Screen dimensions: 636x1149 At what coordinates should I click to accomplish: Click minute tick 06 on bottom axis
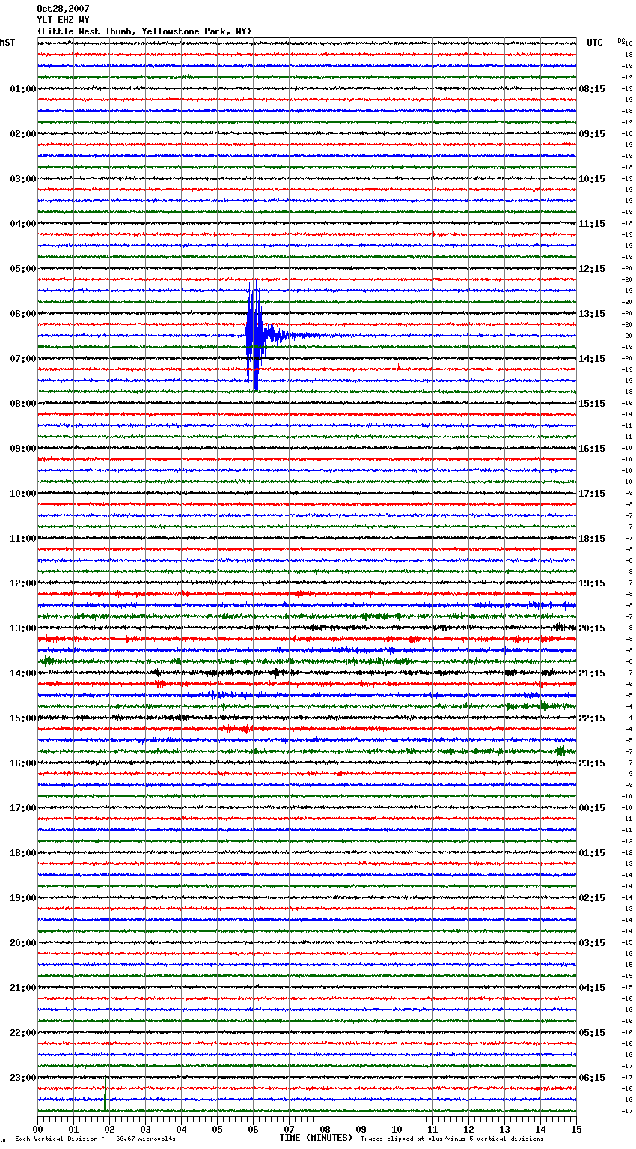[254, 1129]
